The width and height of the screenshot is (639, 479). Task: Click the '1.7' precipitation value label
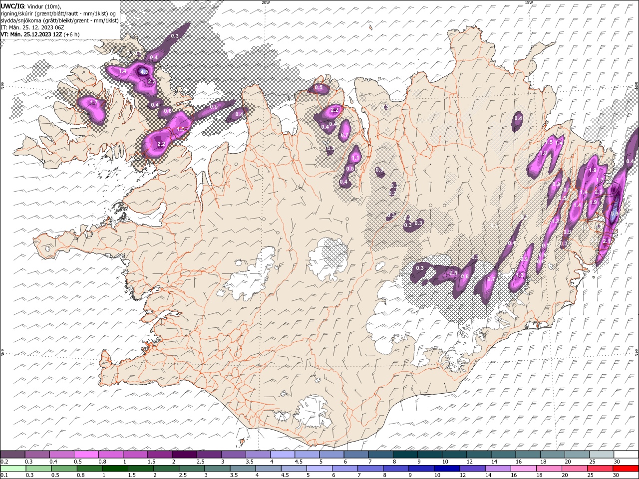tap(93, 103)
